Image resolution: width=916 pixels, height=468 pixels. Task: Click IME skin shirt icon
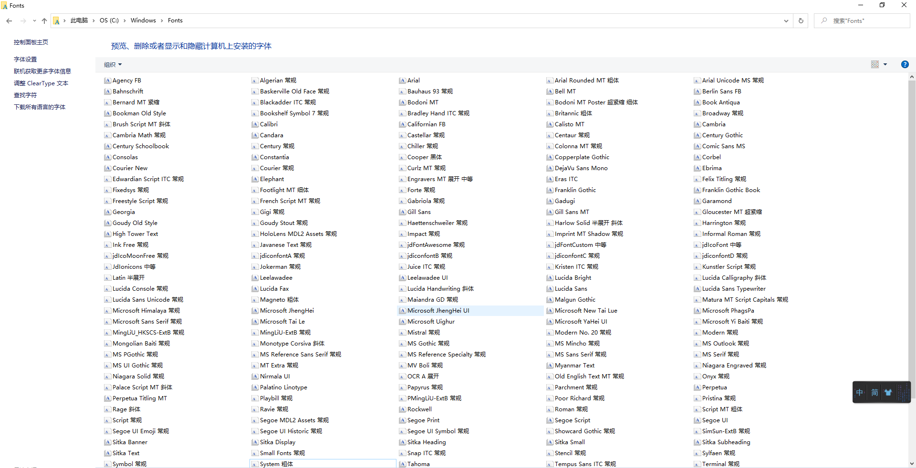[888, 392]
